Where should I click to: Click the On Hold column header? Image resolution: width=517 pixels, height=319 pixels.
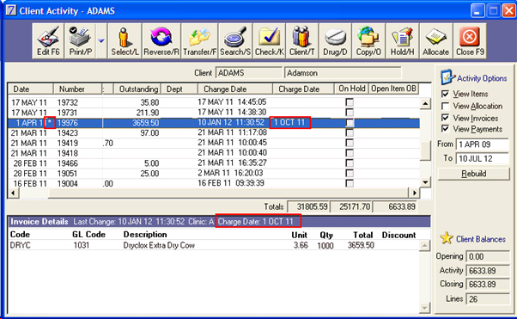(x=351, y=89)
